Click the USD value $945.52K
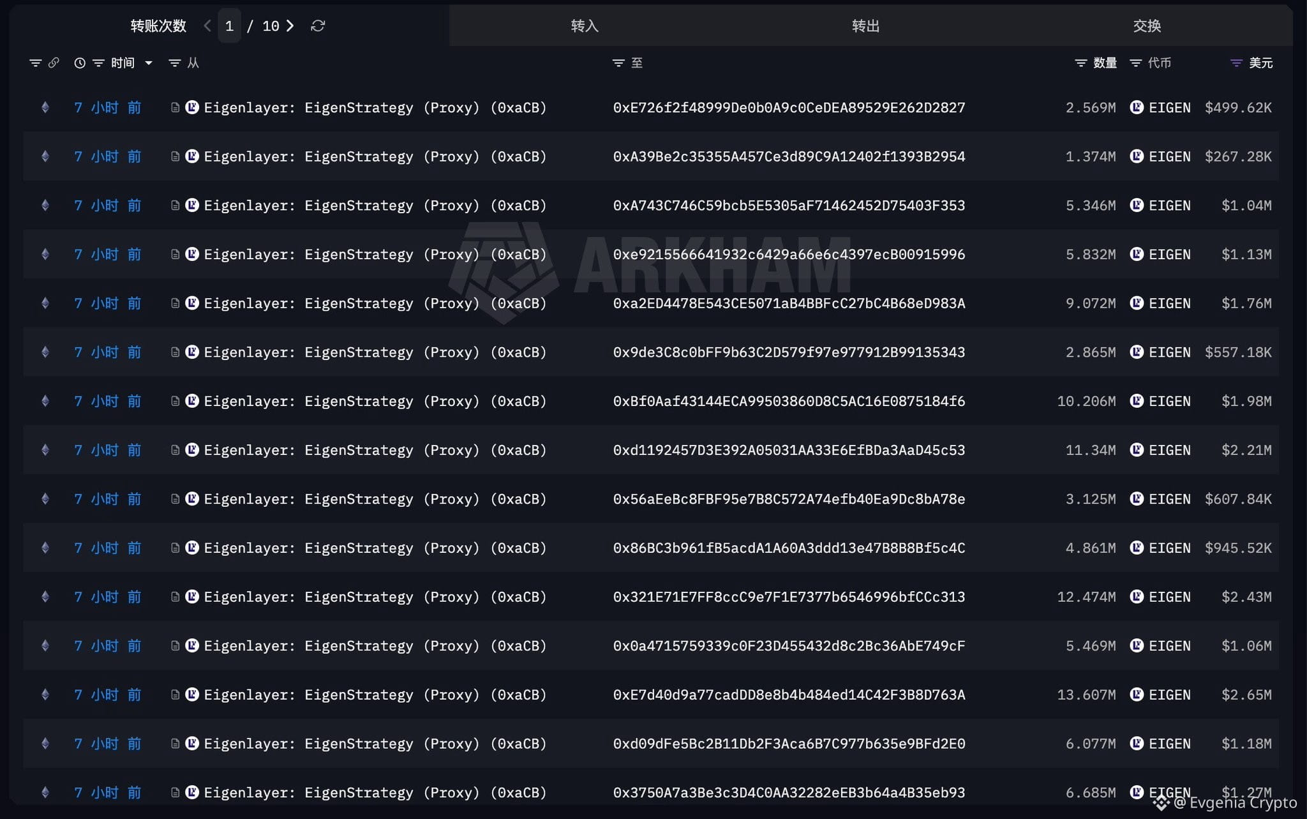This screenshot has height=819, width=1307. tap(1238, 548)
